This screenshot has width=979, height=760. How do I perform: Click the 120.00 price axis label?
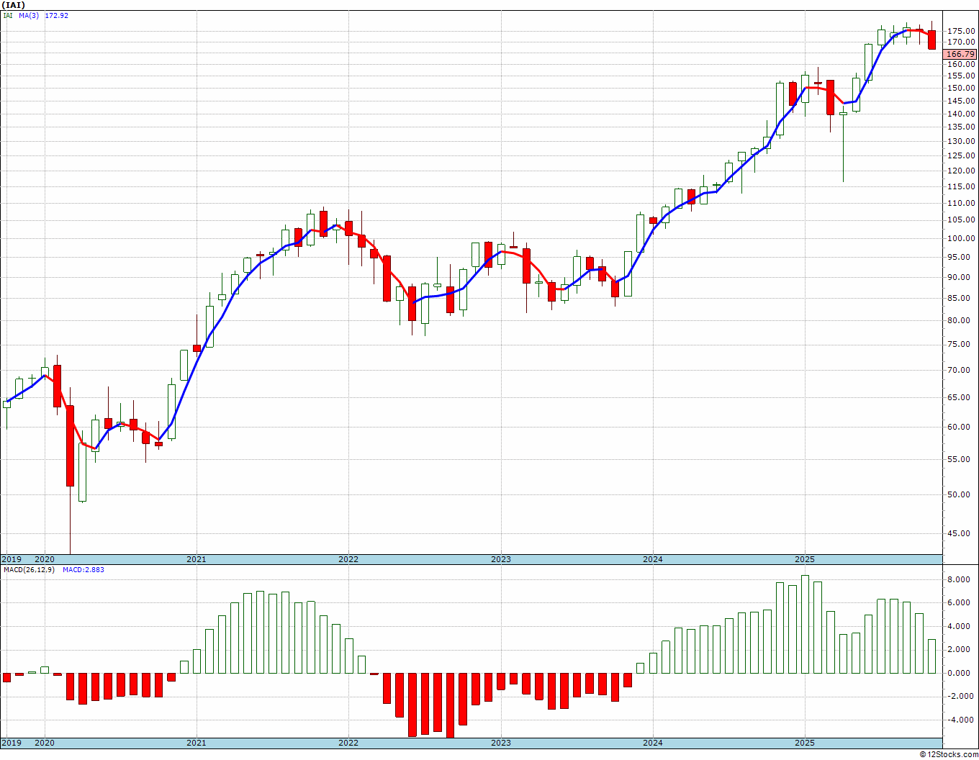click(x=961, y=171)
